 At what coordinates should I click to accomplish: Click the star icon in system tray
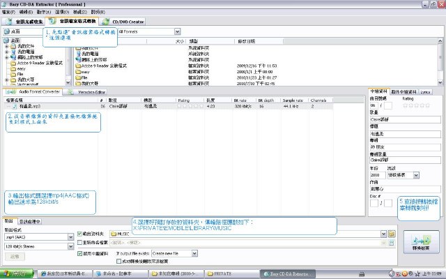pos(417,274)
